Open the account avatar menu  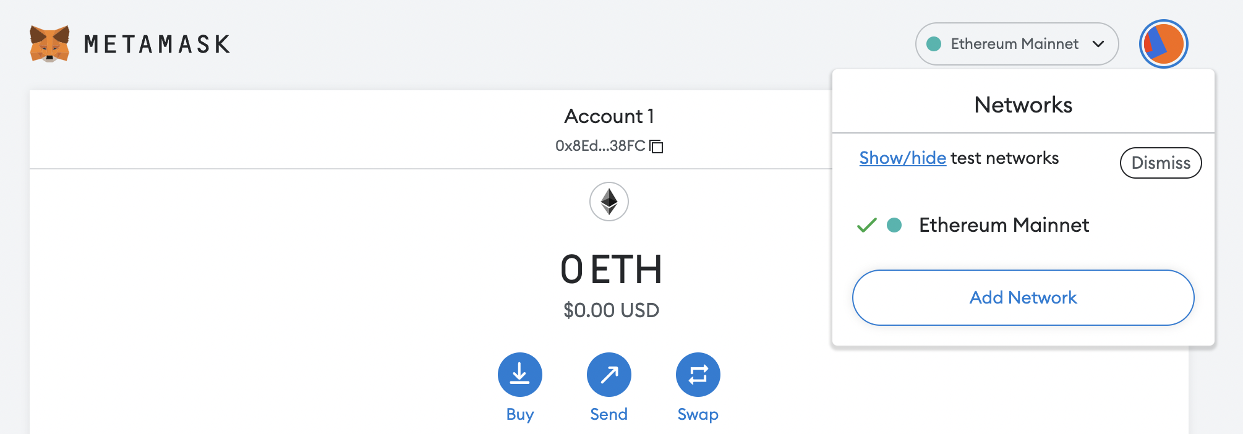[1163, 43]
